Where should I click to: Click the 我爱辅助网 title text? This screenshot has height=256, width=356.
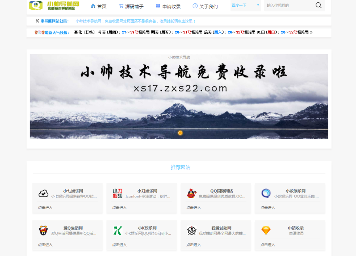point(222,228)
